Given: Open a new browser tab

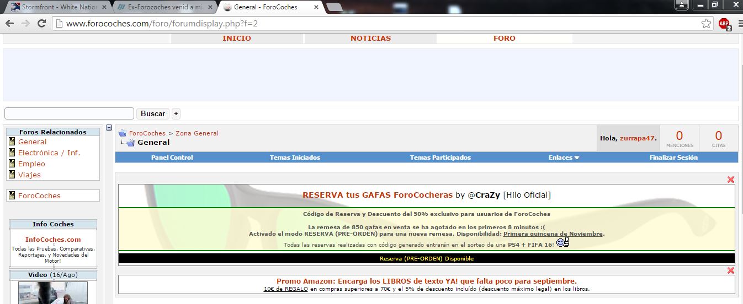Looking at the screenshot, I should 334,7.
